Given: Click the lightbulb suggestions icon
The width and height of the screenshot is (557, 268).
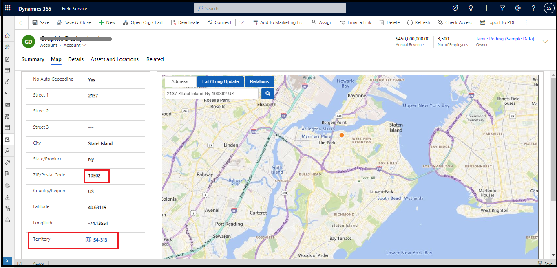Looking at the screenshot, I should click(471, 8).
